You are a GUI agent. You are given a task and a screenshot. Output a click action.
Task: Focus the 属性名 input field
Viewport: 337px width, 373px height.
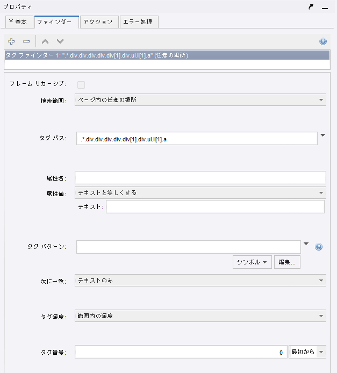click(200, 178)
